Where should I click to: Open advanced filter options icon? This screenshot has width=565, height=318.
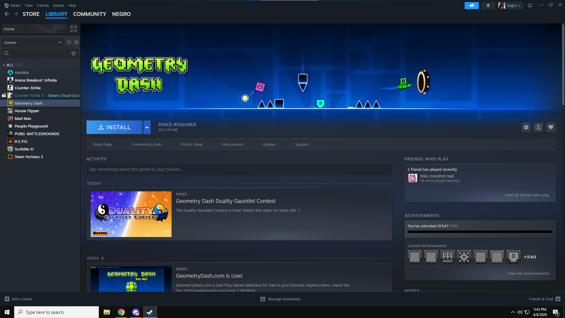tap(73, 53)
